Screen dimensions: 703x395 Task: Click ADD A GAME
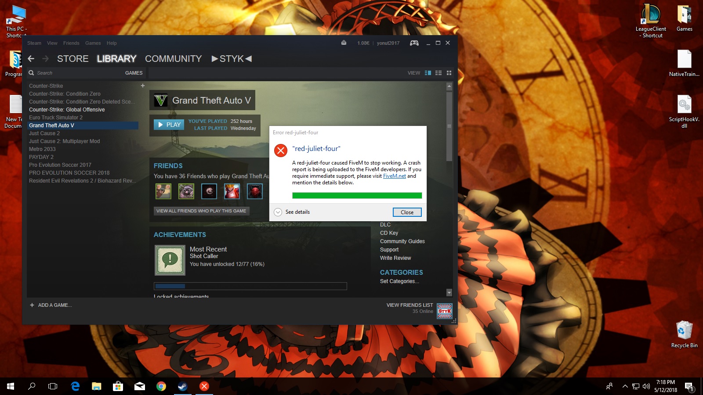51,305
